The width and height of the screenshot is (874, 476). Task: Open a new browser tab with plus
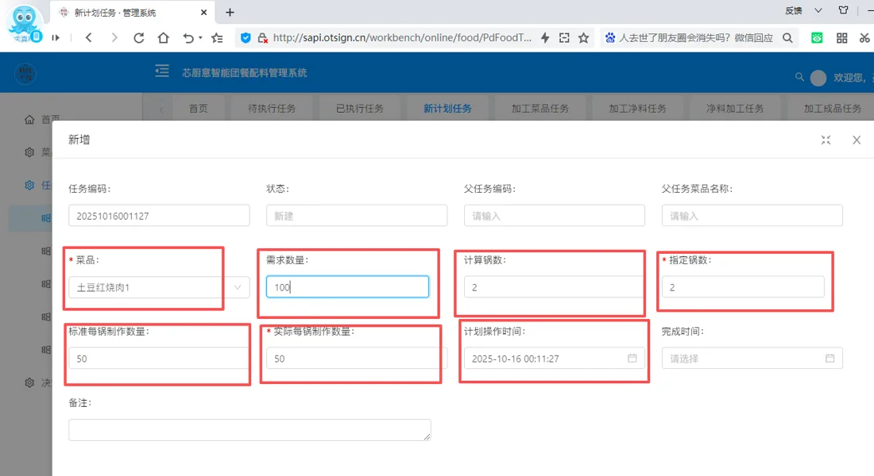click(x=230, y=12)
